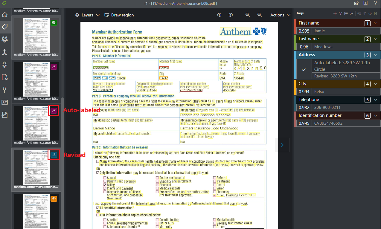The width and height of the screenshot is (381, 229).
Task: Open Connections plug icon
Action: coord(4,90)
